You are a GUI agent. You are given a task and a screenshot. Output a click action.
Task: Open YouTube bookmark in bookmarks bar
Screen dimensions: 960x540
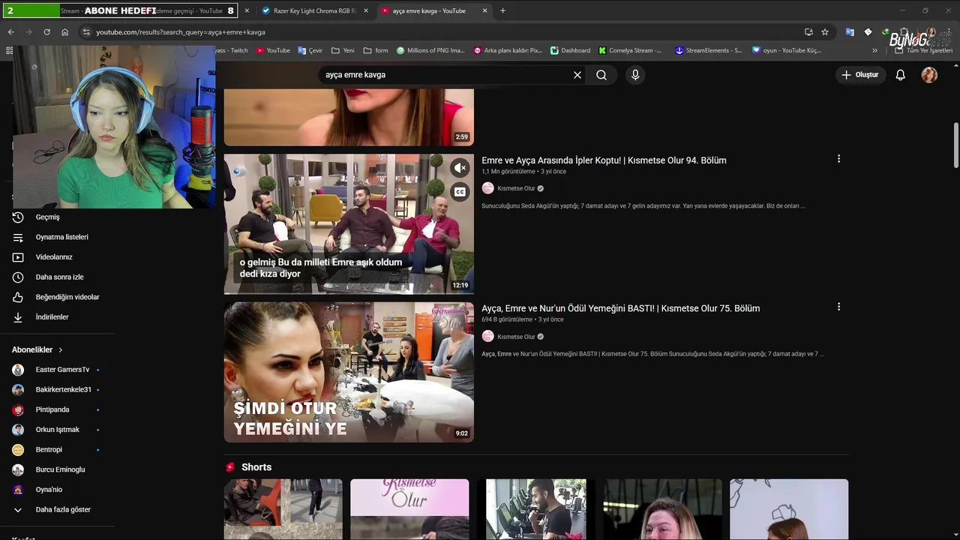pos(273,50)
